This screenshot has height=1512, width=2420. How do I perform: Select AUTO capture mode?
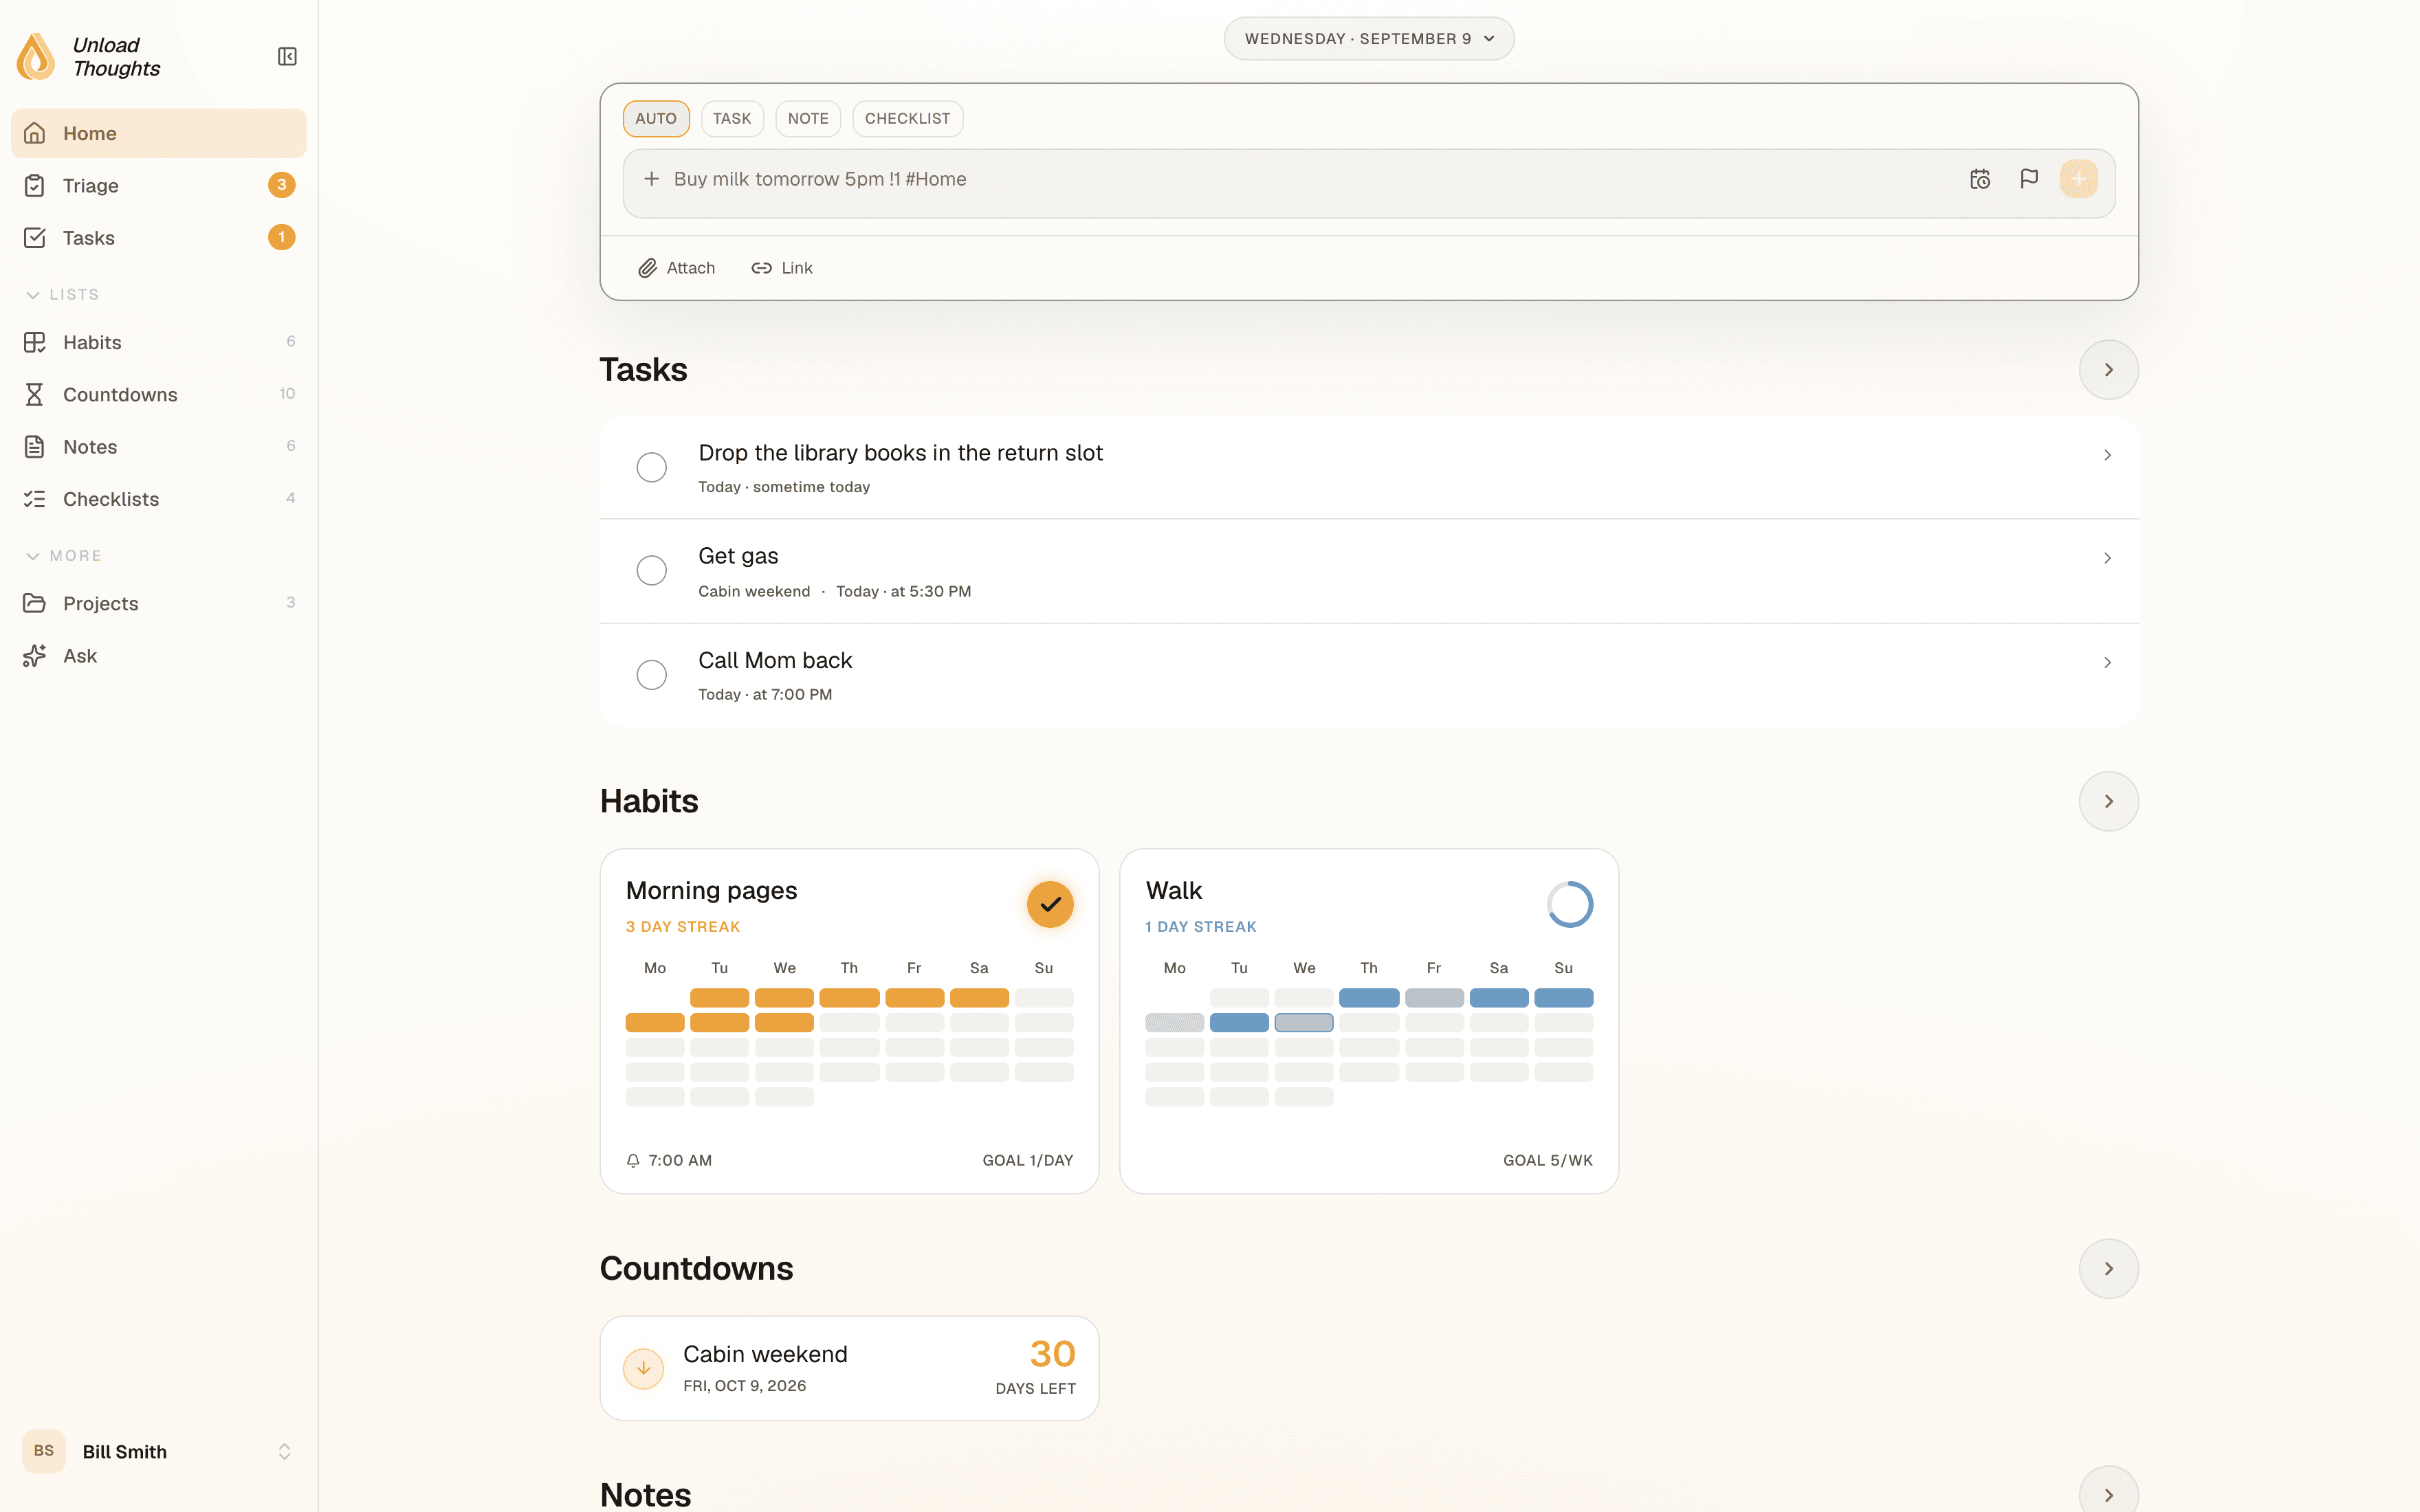tap(656, 119)
